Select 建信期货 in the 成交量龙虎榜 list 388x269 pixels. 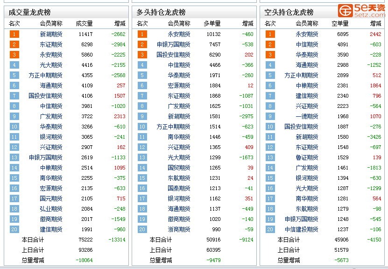coord(51,229)
